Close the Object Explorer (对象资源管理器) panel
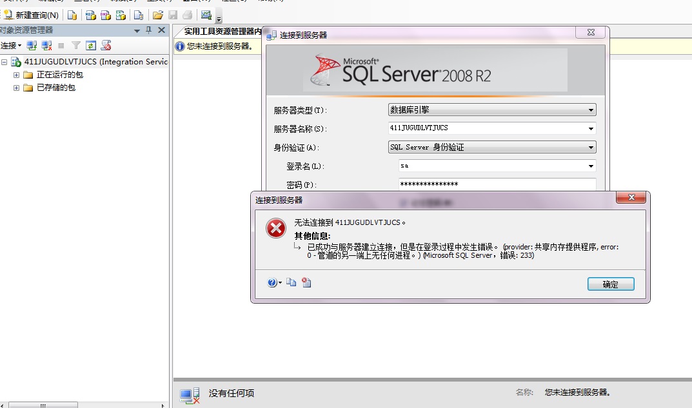 click(161, 30)
